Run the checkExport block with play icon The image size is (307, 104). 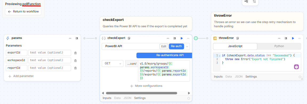(182, 38)
